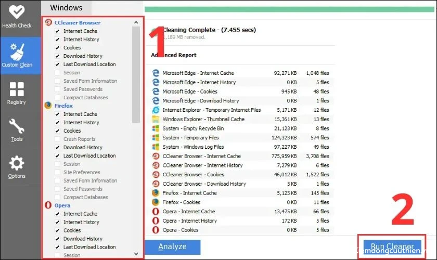Image resolution: width=437 pixels, height=260 pixels.
Task: Click the CCleaner icon beside CCleaner Browser - Cookies
Action: (x=156, y=174)
